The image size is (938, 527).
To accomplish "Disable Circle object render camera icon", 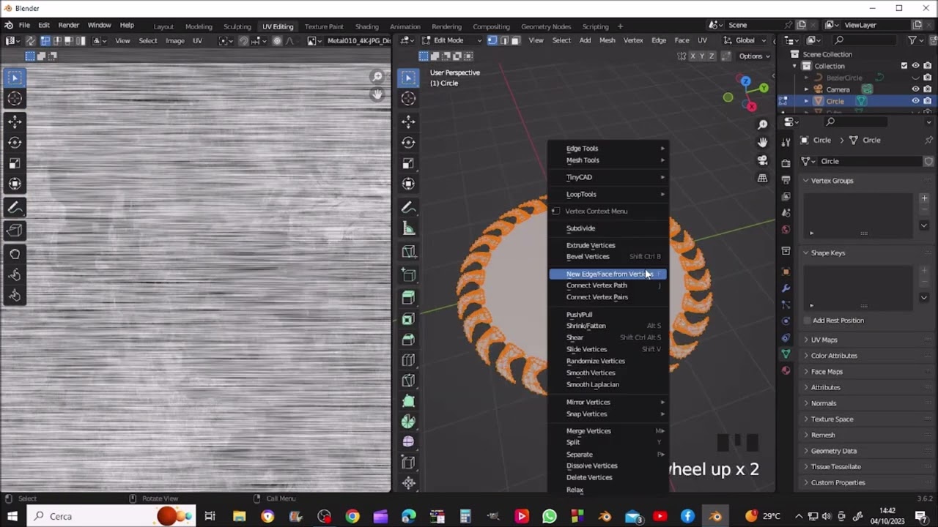I will (x=928, y=101).
